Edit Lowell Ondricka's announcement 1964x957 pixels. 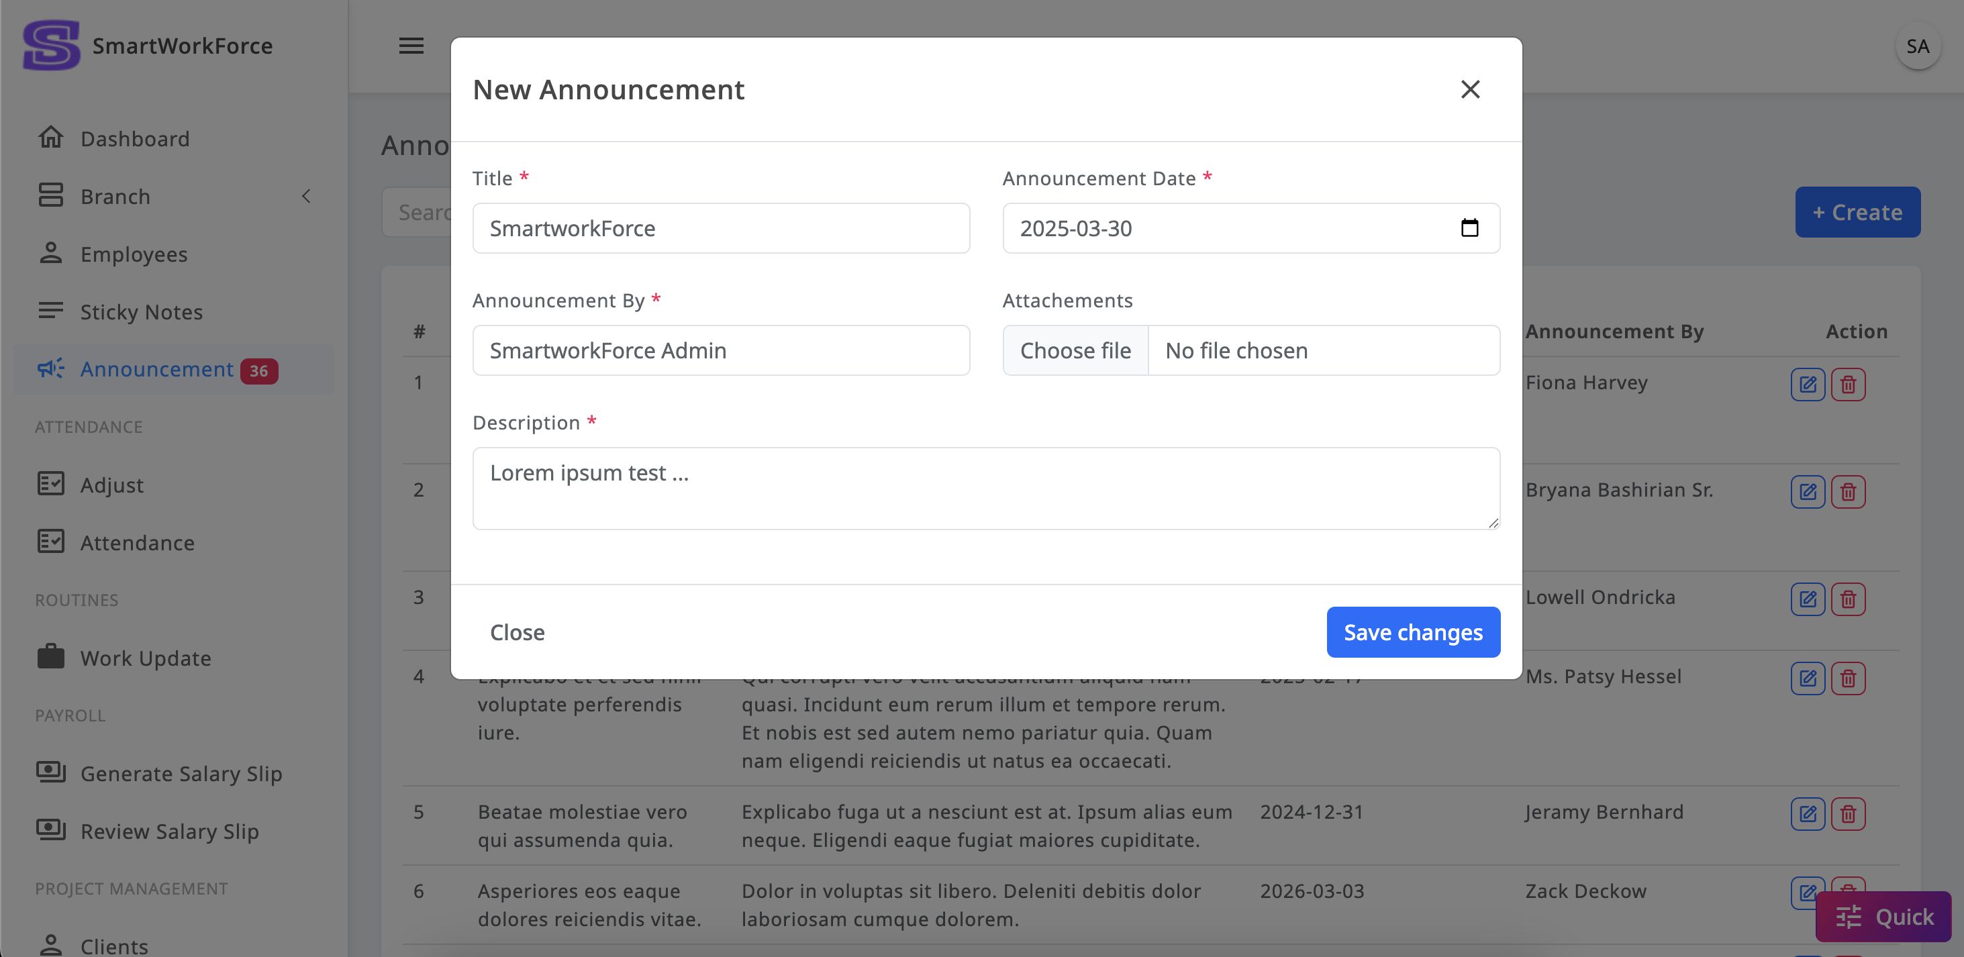pos(1807,599)
